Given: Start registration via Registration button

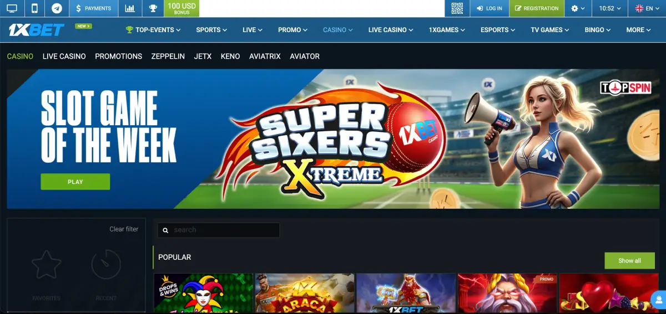Looking at the screenshot, I should [537, 8].
